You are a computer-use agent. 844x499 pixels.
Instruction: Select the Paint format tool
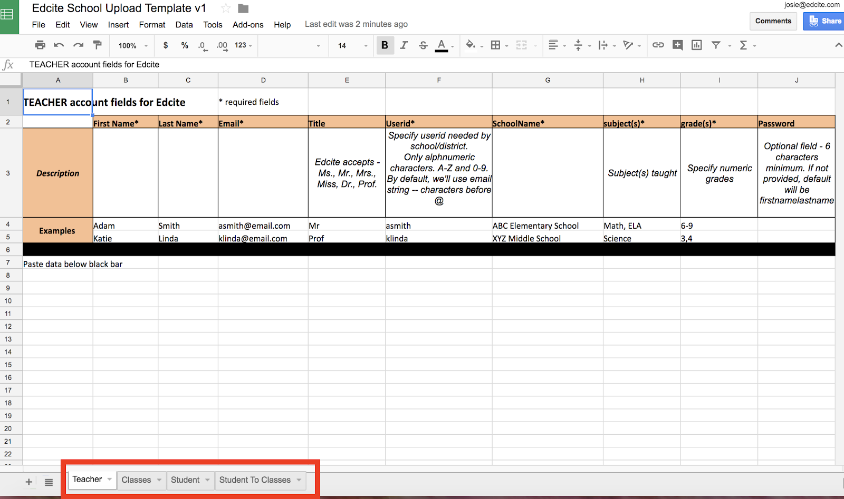point(97,45)
